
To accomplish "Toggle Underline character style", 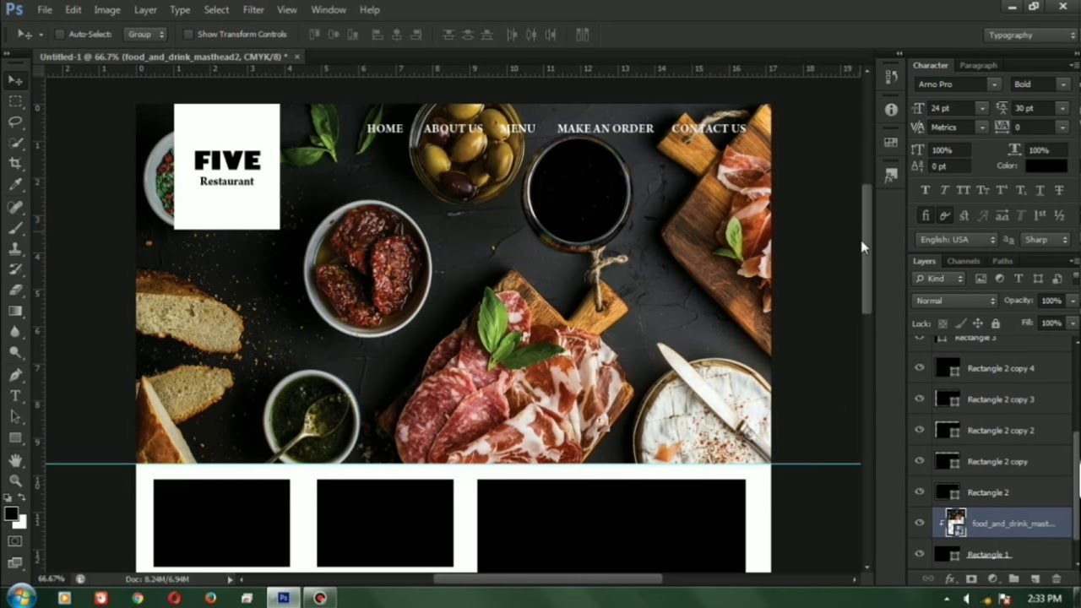I will click(1040, 191).
